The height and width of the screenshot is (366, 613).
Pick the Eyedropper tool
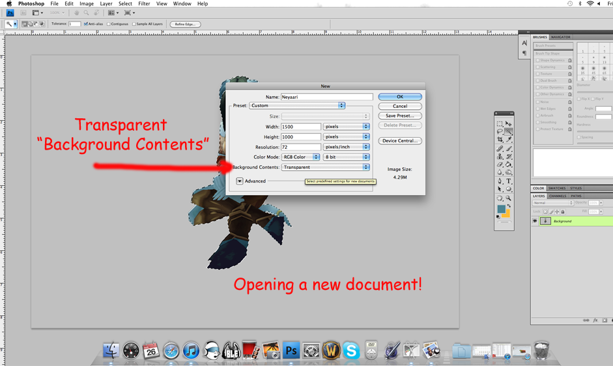(x=509, y=140)
